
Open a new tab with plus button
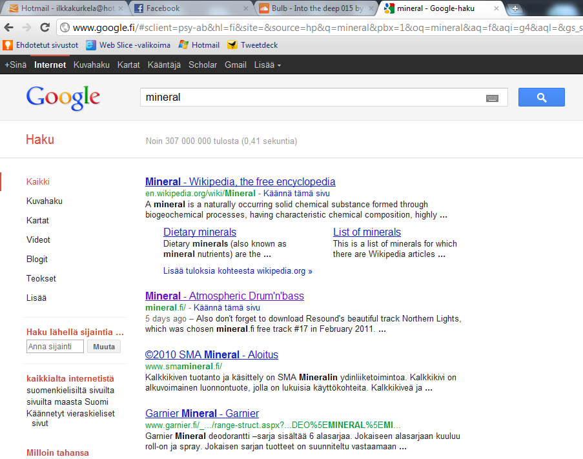(x=515, y=8)
